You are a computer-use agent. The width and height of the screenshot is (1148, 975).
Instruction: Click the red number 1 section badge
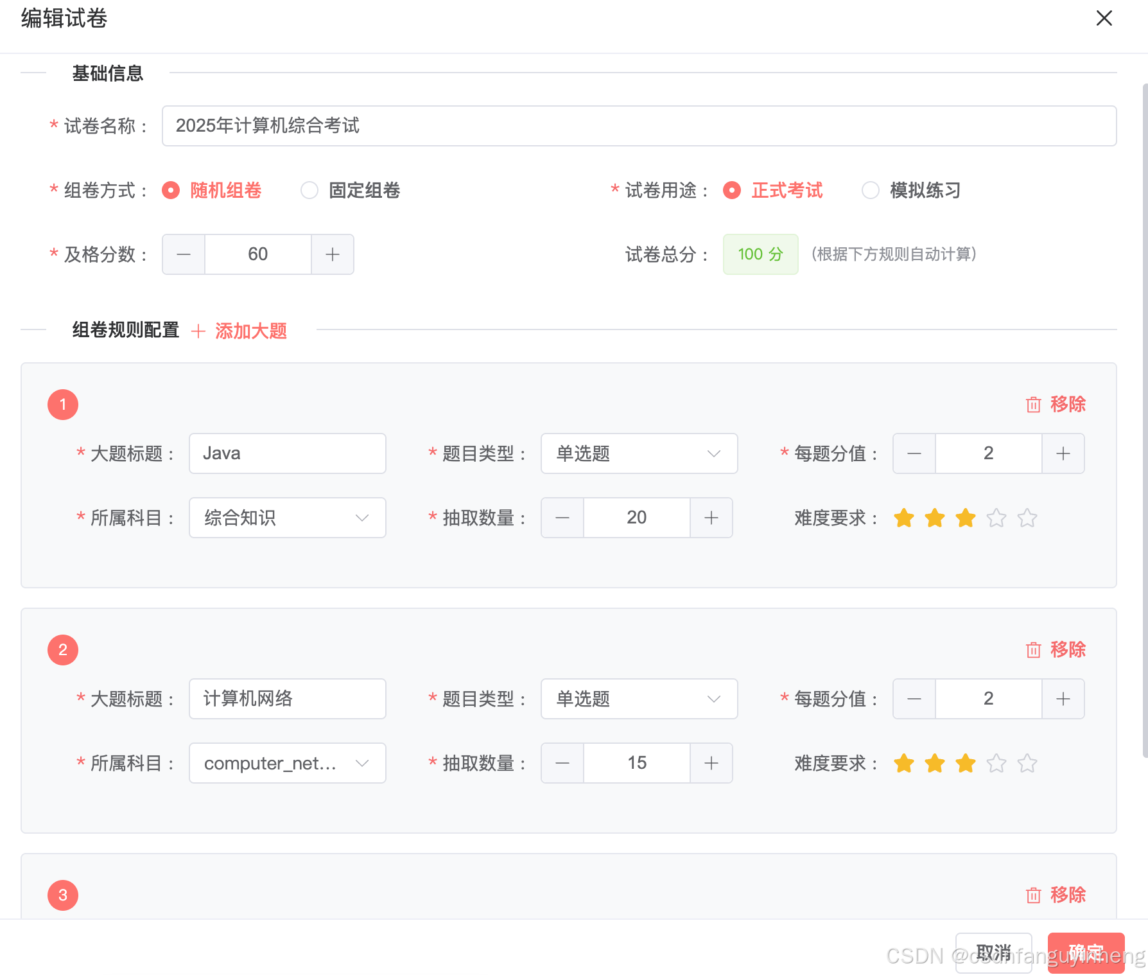(x=63, y=405)
